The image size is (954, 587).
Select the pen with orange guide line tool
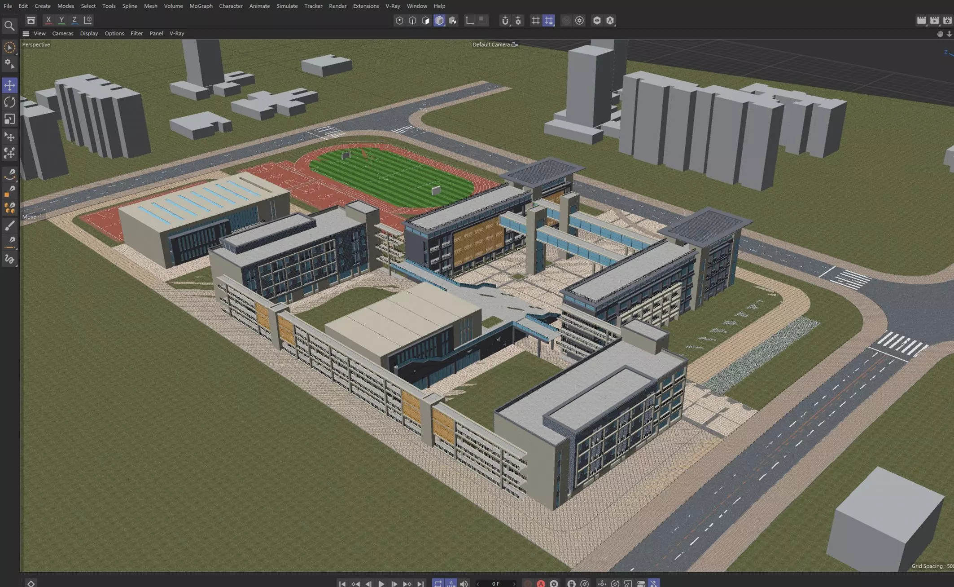pyautogui.click(x=9, y=243)
